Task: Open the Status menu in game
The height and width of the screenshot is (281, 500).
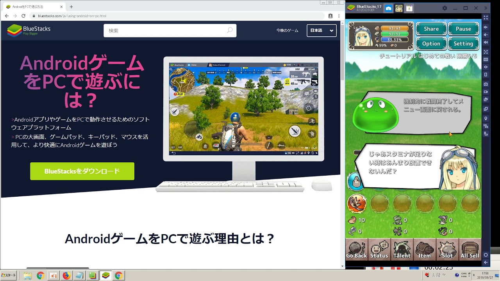Action: (x=379, y=250)
